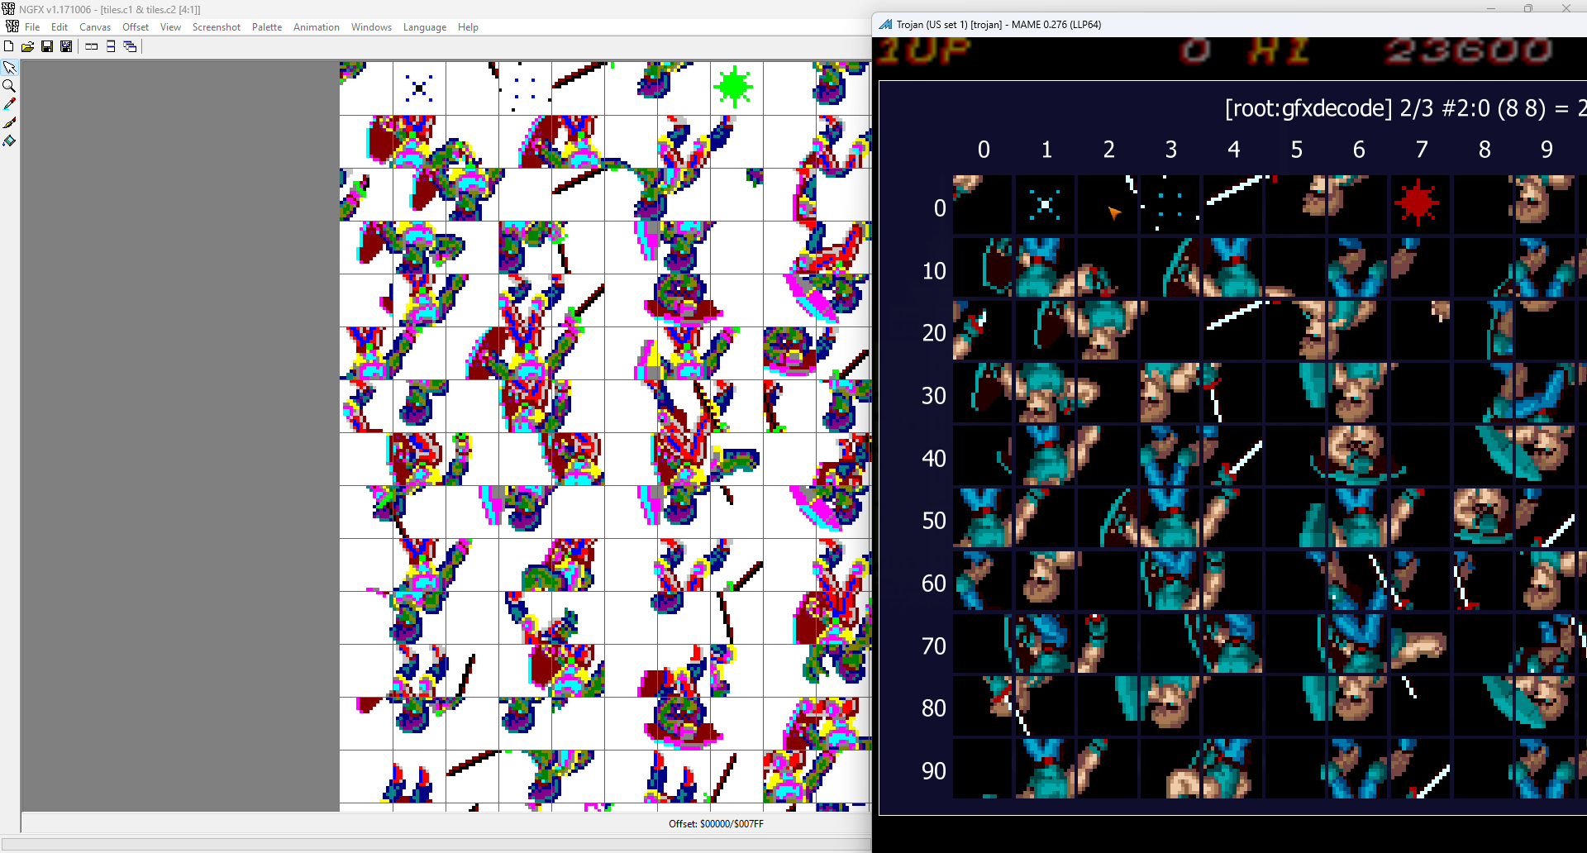Image resolution: width=1587 pixels, height=853 pixels.
Task: Click the MAME window title icon
Action: (x=885, y=24)
